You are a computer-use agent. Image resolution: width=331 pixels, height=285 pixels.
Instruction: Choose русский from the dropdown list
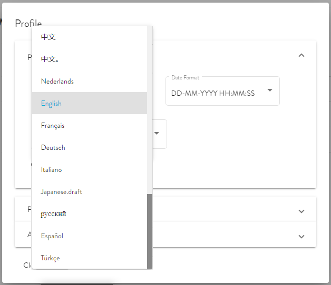point(54,214)
